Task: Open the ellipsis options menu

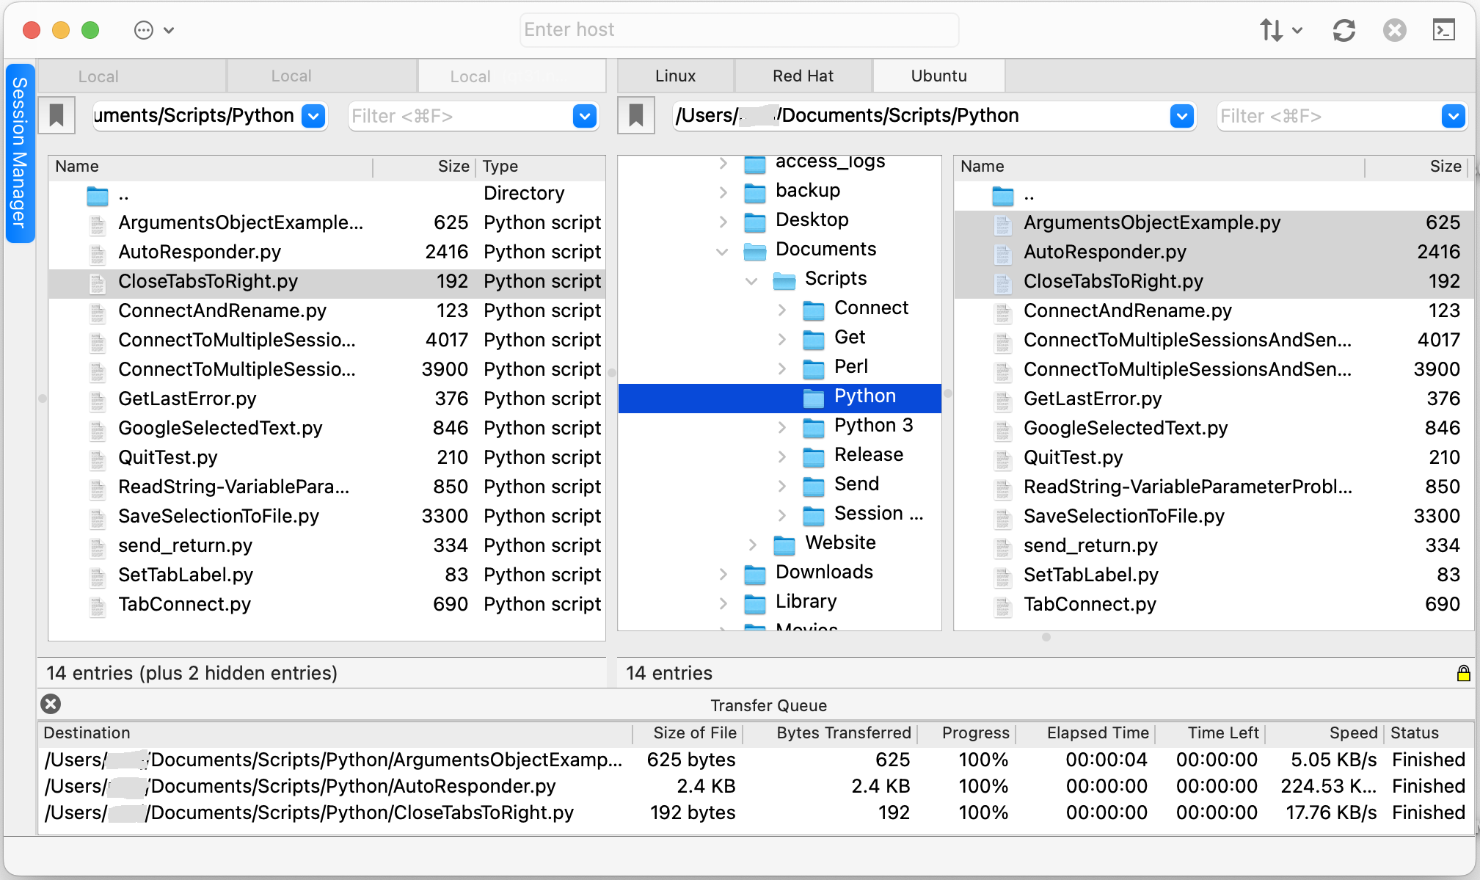Action: click(x=145, y=30)
